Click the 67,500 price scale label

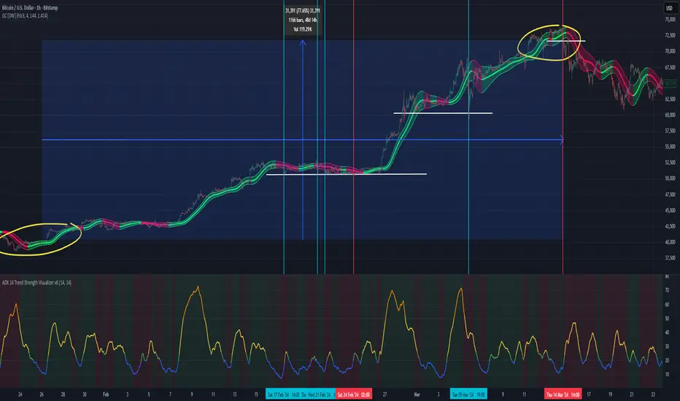670,67
